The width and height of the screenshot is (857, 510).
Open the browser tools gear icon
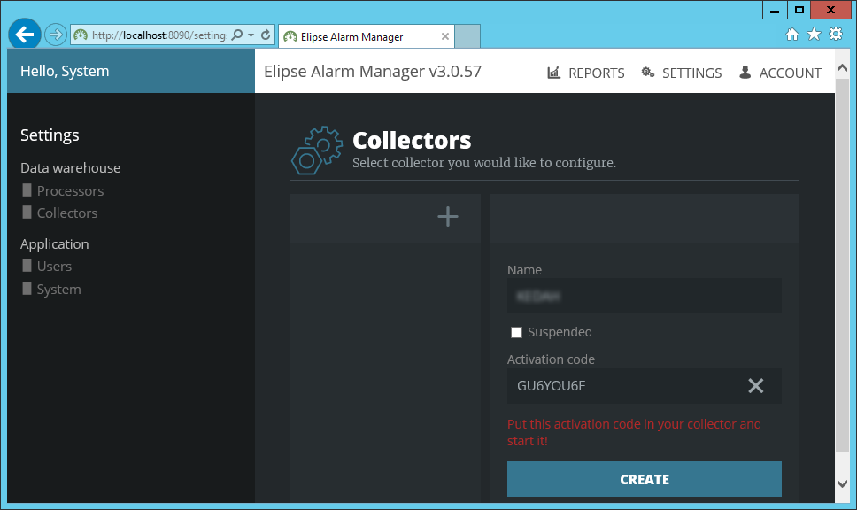point(835,35)
